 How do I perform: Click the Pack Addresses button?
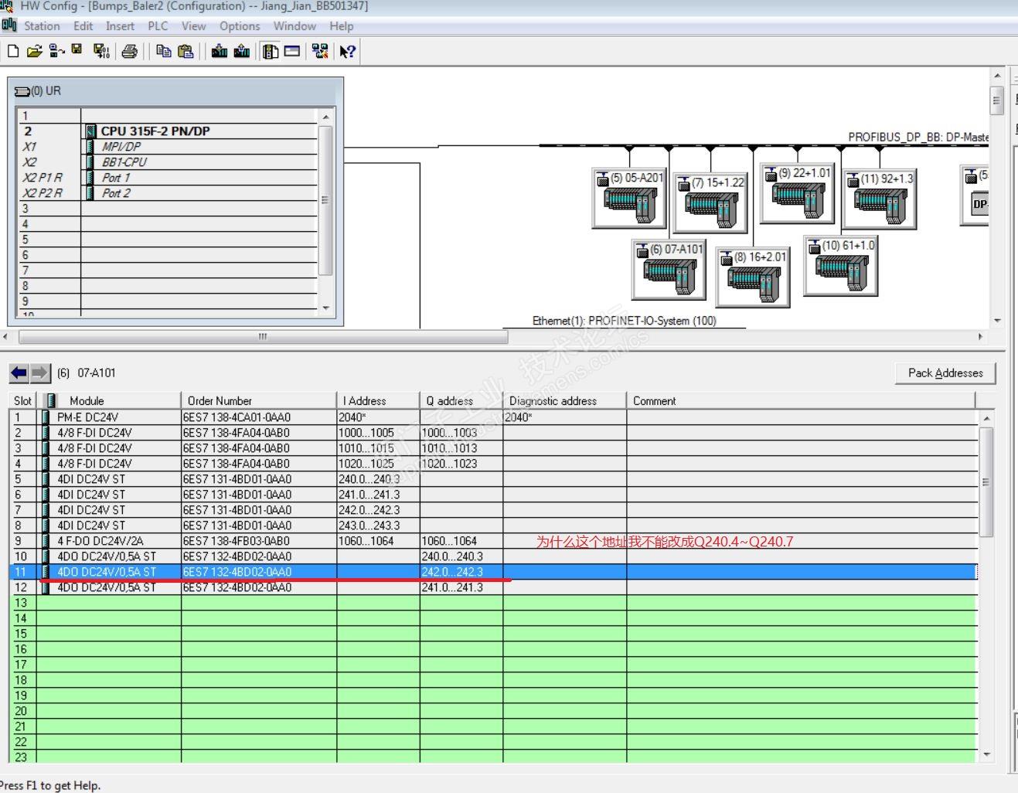click(x=945, y=373)
